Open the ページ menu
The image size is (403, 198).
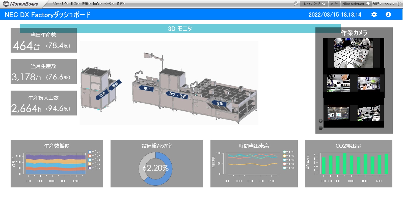coord(109,4)
